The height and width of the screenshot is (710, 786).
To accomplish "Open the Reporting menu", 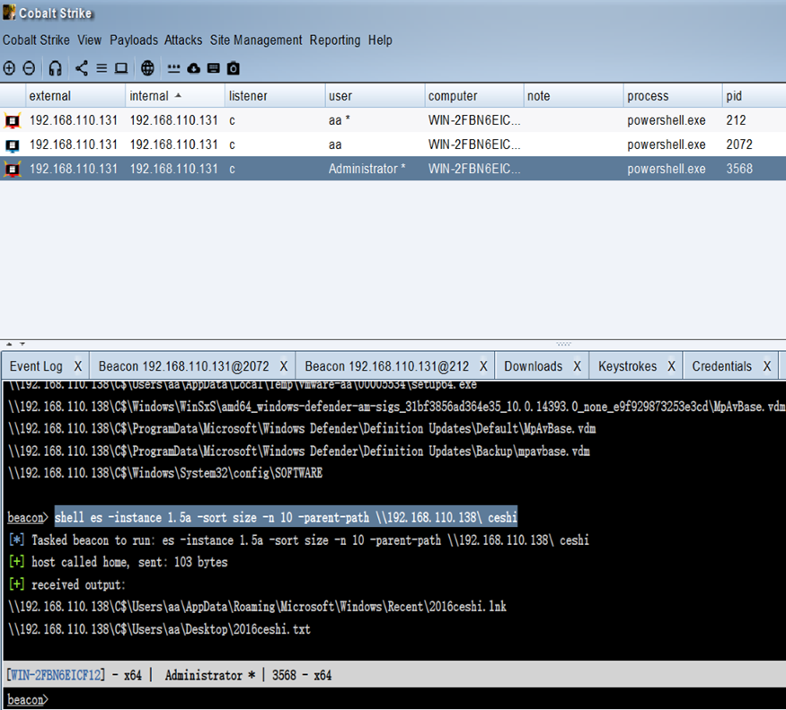I will tap(335, 40).
